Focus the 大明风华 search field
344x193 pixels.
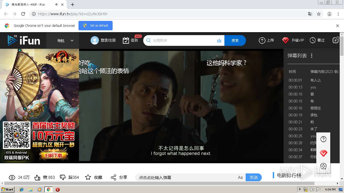point(184,40)
